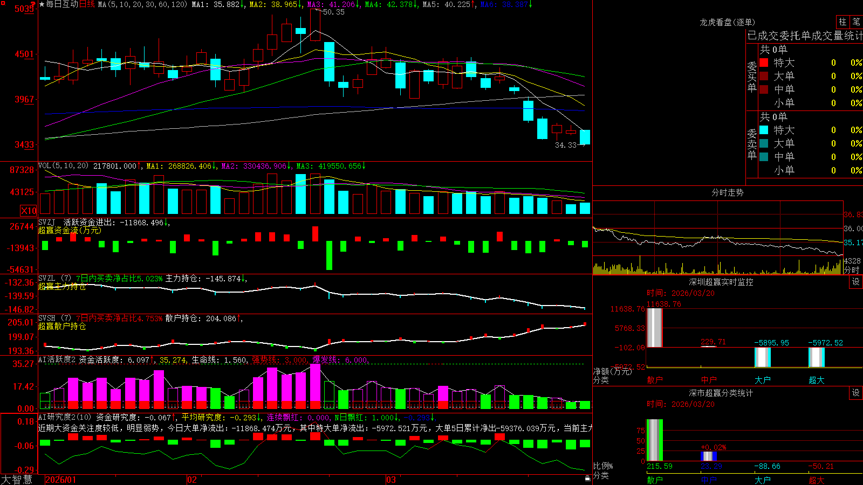Click the 分时走势 panel title
The image size is (863, 485).
727,192
